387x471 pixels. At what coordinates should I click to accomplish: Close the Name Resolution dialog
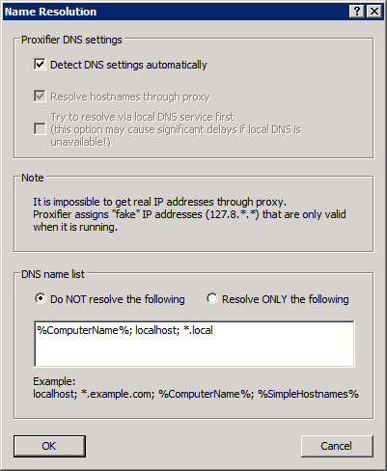[374, 12]
